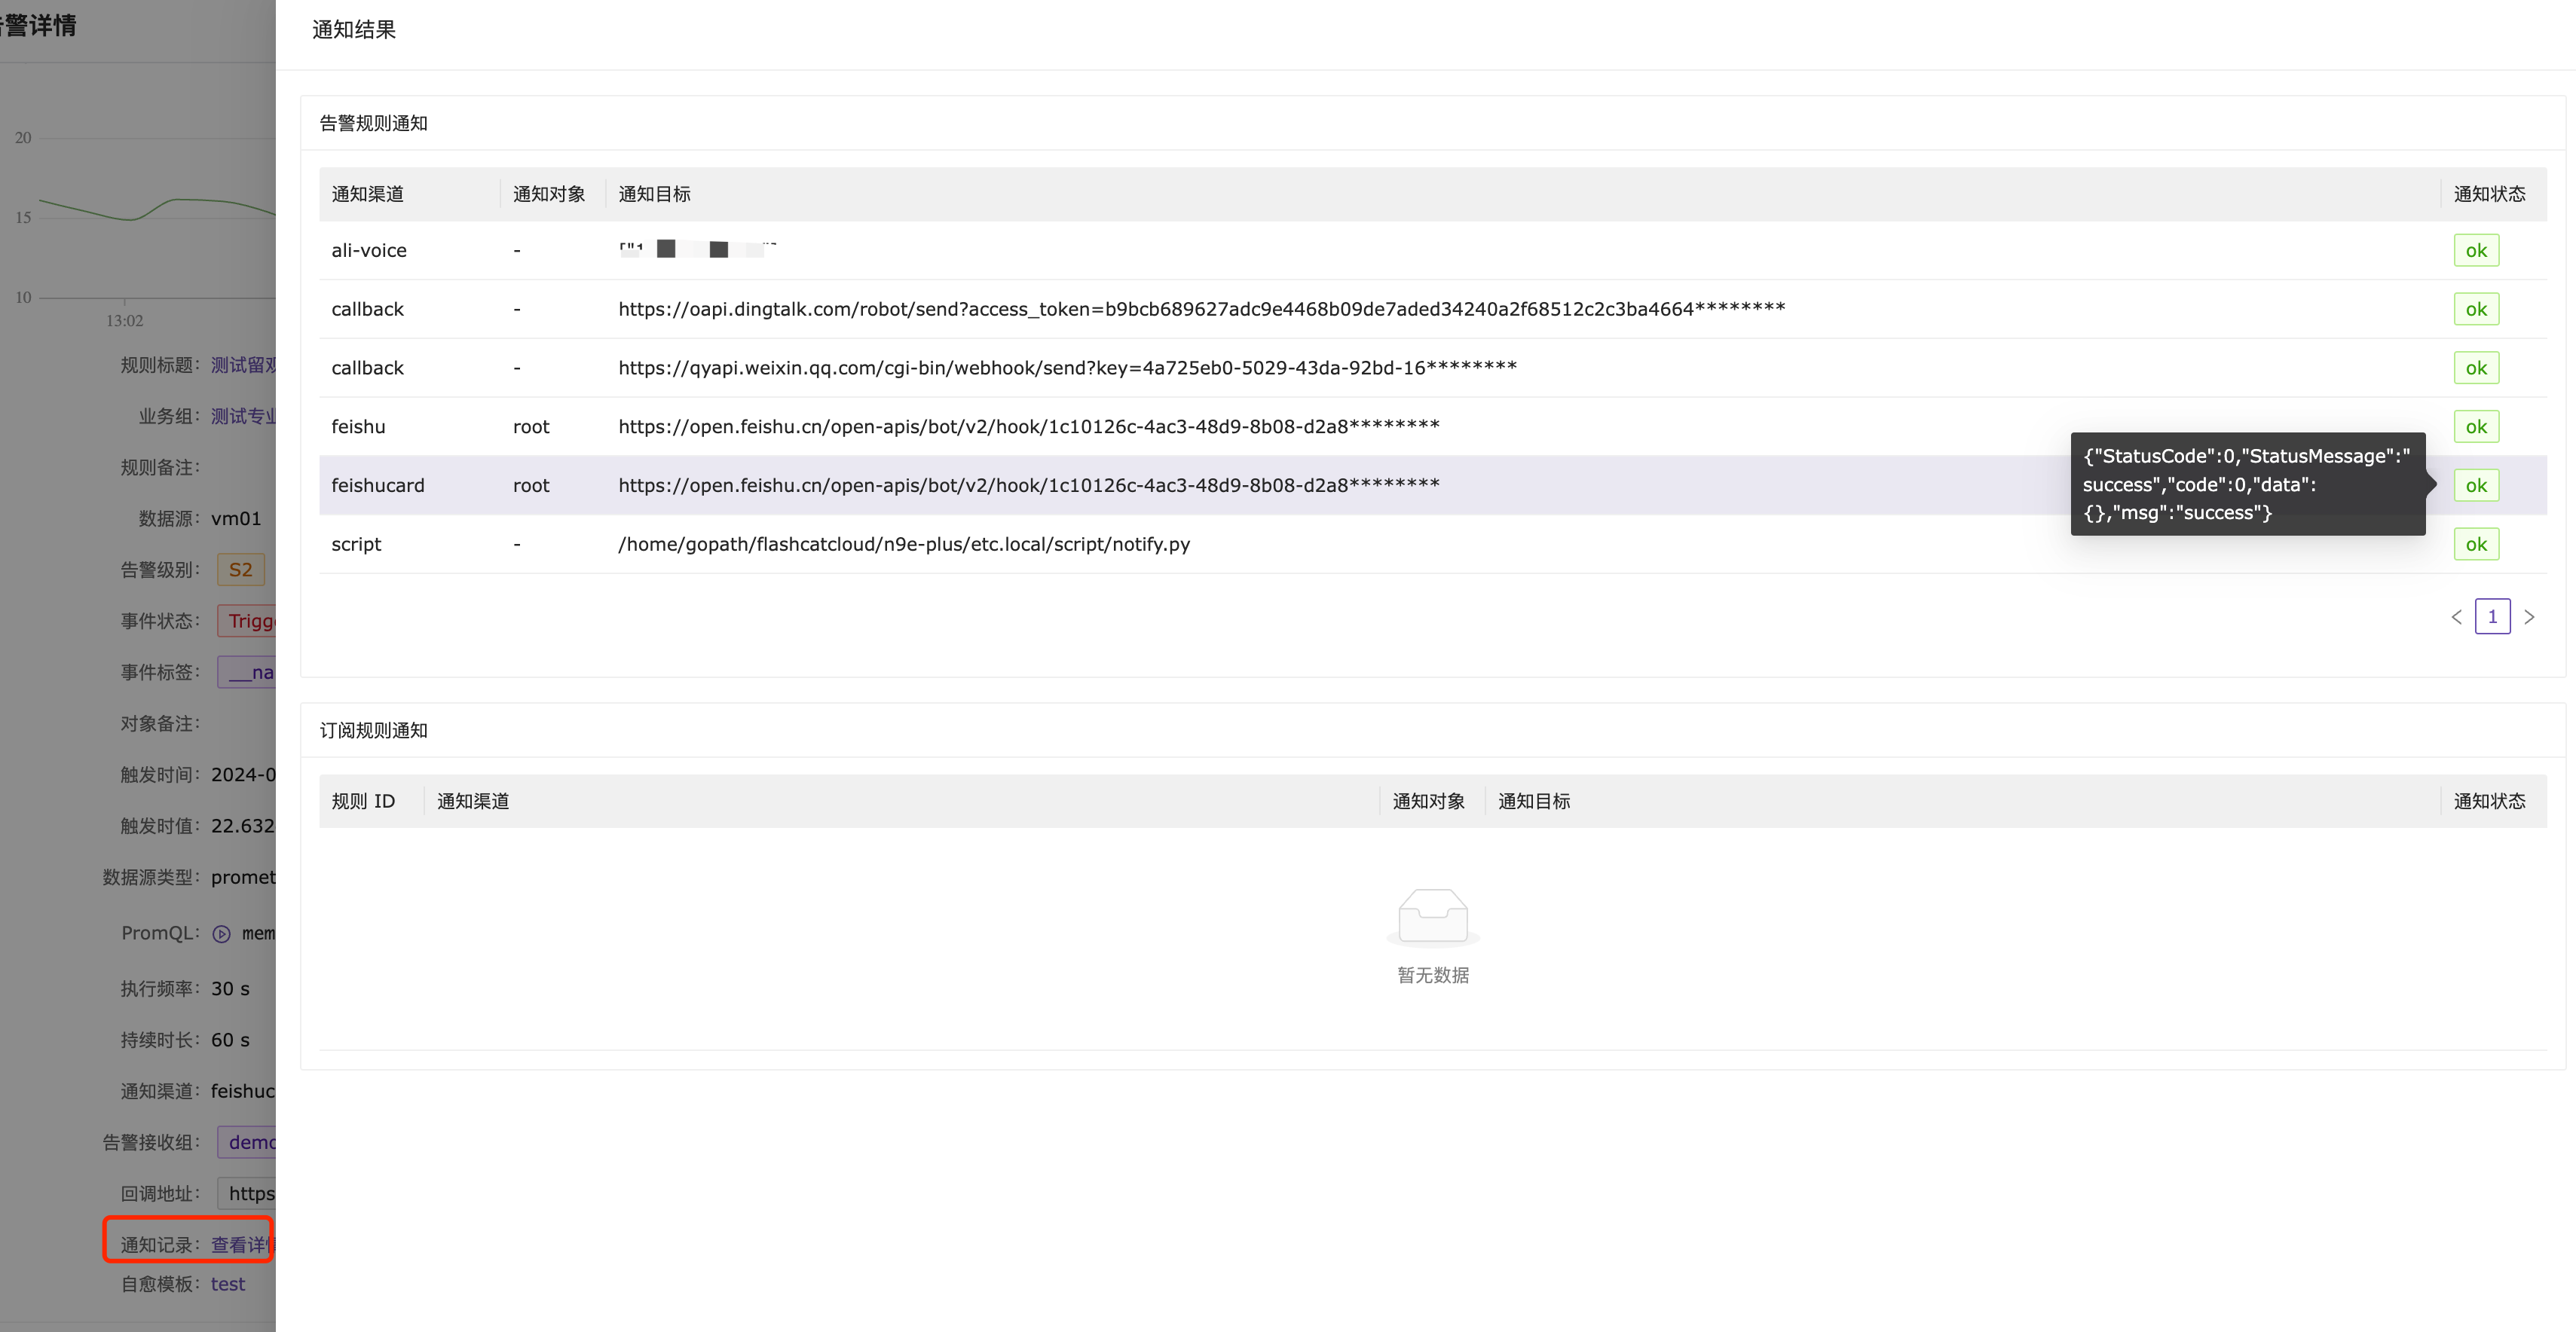Screen dimensions: 2576x1332
Task: Click the 通知结果 drawer title
Action: (354, 30)
